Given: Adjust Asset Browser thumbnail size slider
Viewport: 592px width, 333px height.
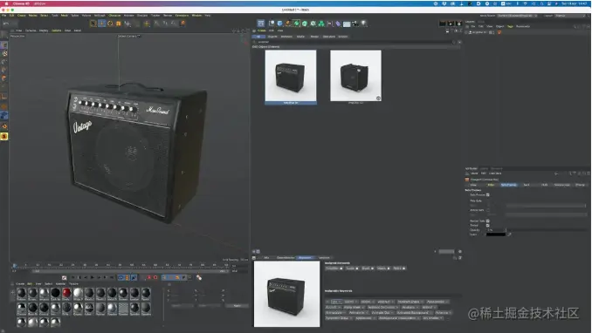Looking at the screenshot, I should (446, 252).
